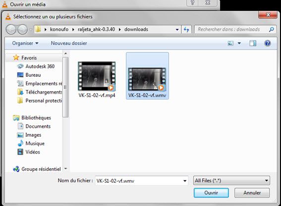
Task: Open recent locations dropdown beside navigation arrows
Action: click(x=30, y=29)
